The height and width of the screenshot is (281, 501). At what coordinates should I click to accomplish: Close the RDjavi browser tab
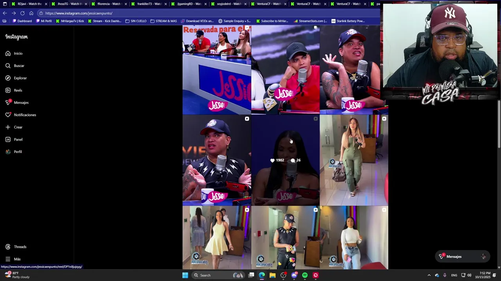pos(46,4)
